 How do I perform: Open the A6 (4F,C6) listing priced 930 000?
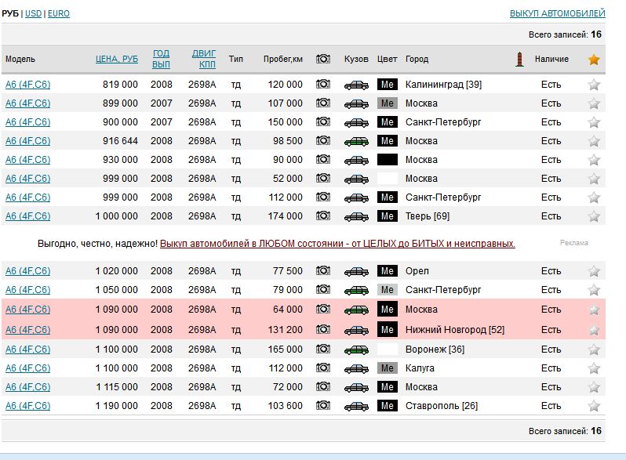28,159
